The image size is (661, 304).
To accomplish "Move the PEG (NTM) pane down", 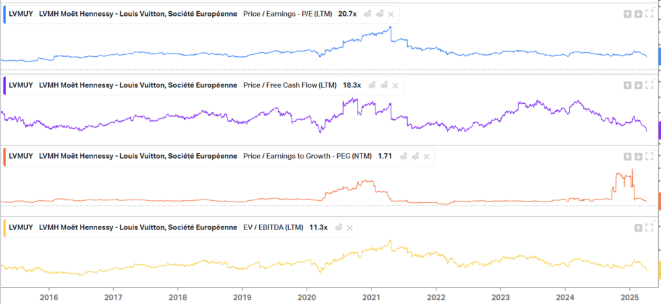I will (x=639, y=157).
